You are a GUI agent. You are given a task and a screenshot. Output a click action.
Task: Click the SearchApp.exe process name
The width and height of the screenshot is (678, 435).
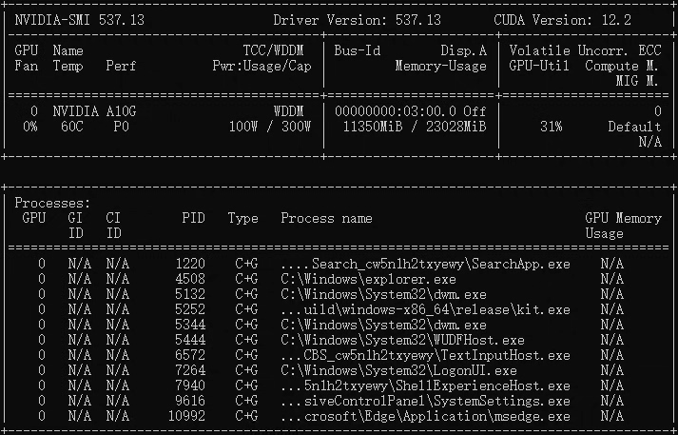pyautogui.click(x=425, y=264)
